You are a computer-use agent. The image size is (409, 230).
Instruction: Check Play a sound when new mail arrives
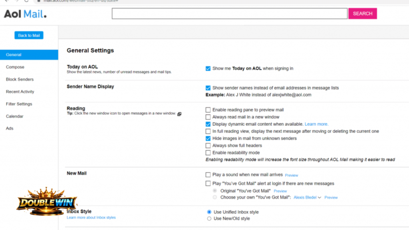point(208,175)
